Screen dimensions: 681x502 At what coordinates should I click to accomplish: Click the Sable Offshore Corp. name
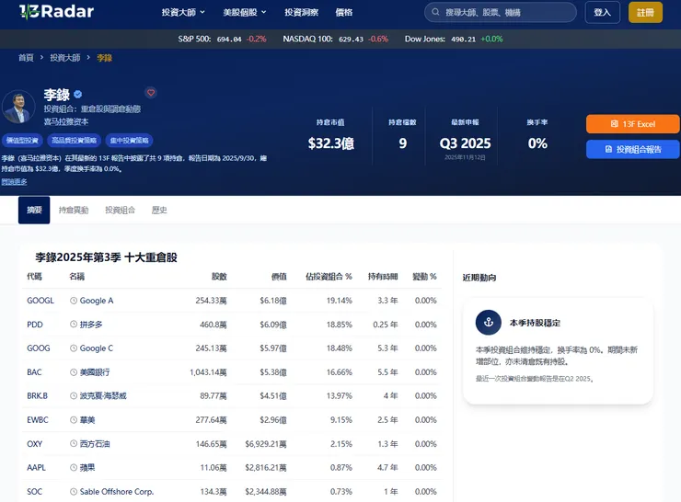117,491
